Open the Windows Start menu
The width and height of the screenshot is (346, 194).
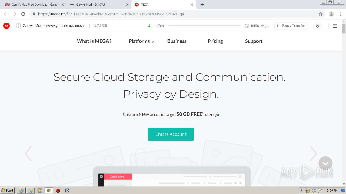click(8, 190)
